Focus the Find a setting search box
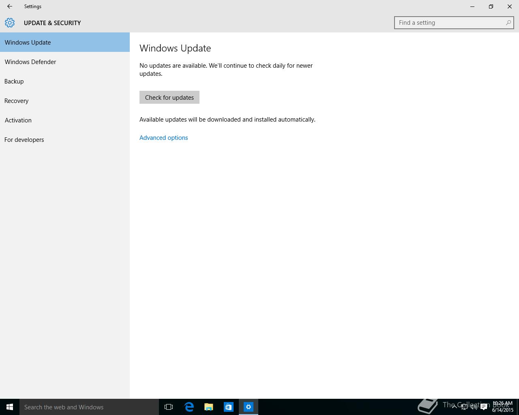This screenshot has width=519, height=415. pos(454,23)
